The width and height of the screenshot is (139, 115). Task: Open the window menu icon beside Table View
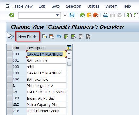tap(8, 6)
